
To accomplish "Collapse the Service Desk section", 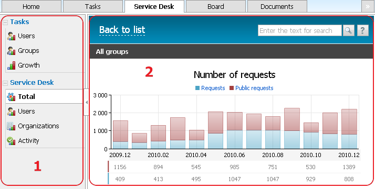I will point(5,83).
